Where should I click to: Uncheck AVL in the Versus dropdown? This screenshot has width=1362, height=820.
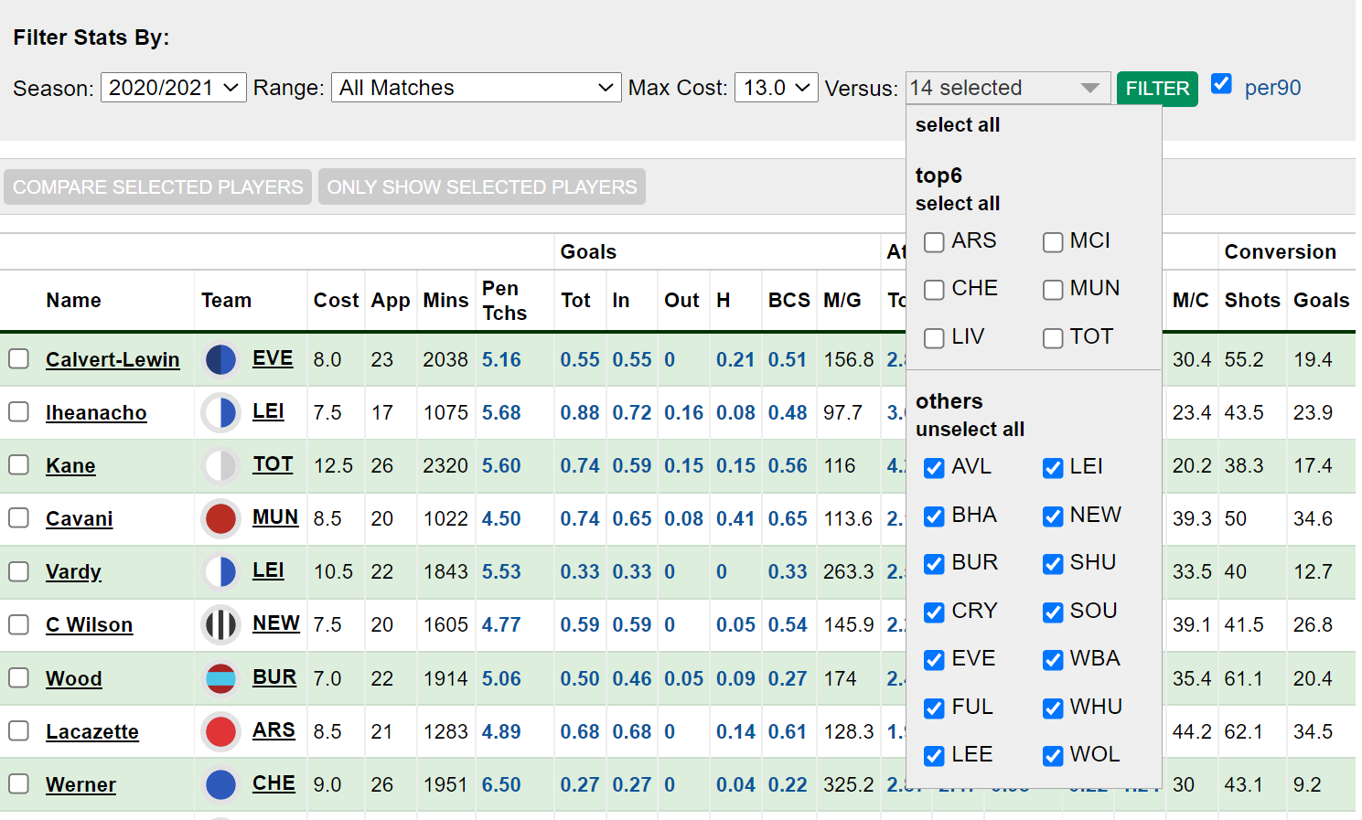pos(934,468)
